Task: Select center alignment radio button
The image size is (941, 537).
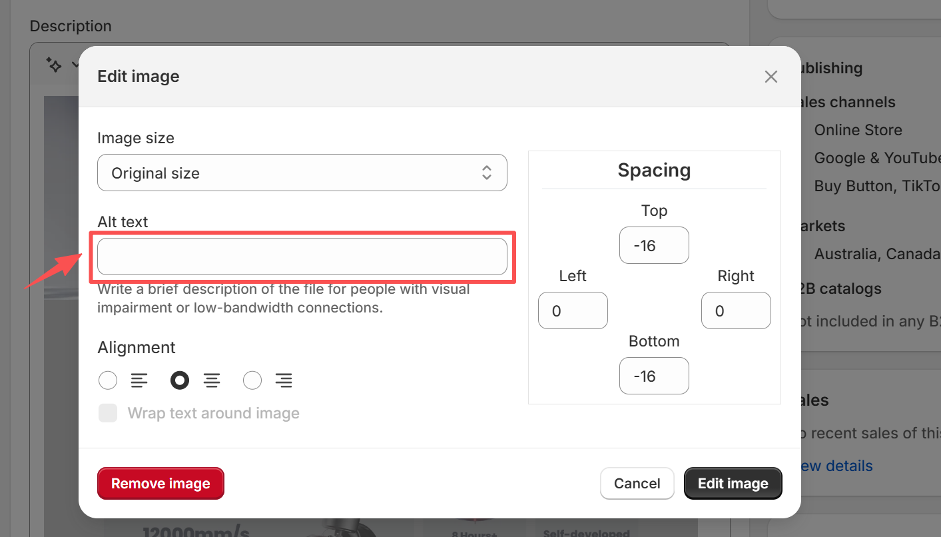Action: [180, 380]
